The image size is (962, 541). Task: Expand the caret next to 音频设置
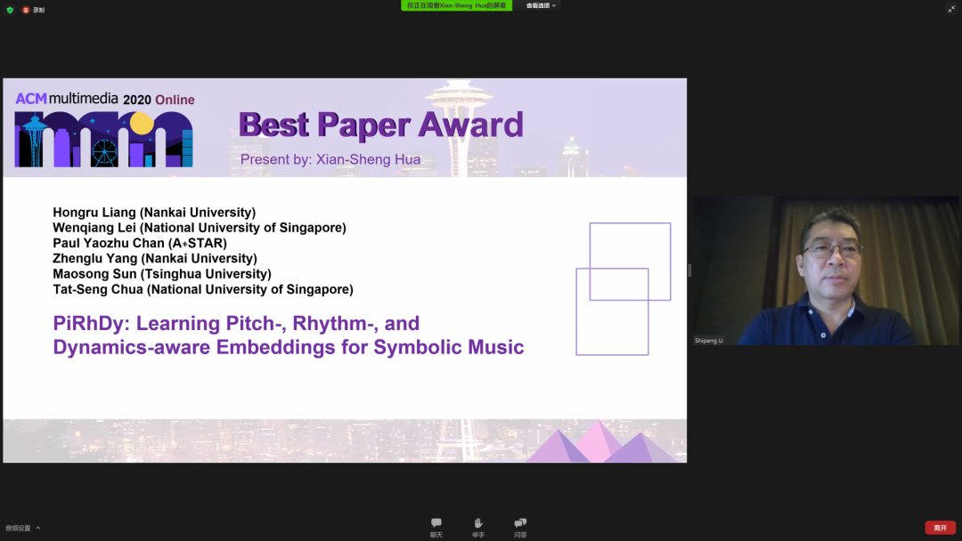(38, 528)
